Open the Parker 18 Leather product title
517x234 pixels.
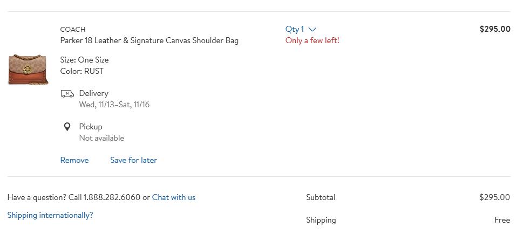coord(149,40)
